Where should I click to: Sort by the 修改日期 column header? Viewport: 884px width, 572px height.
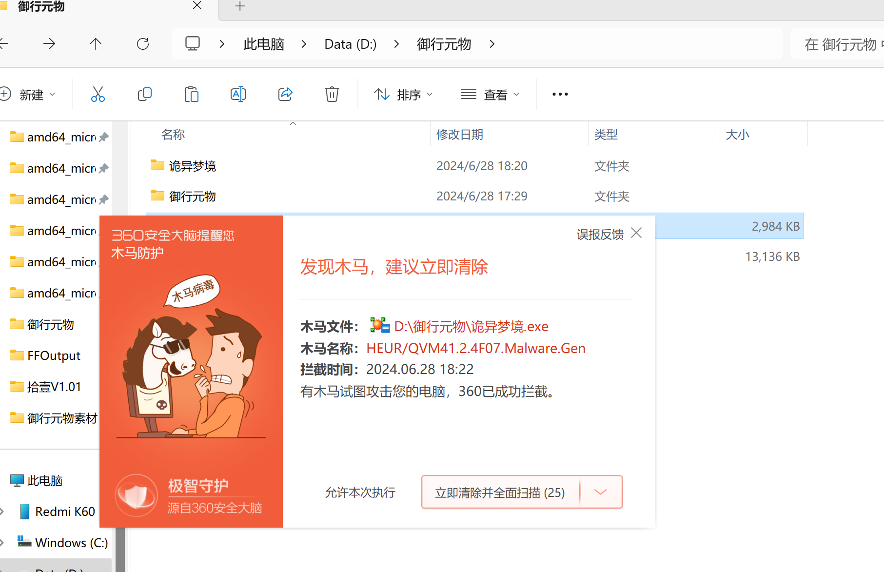(460, 134)
